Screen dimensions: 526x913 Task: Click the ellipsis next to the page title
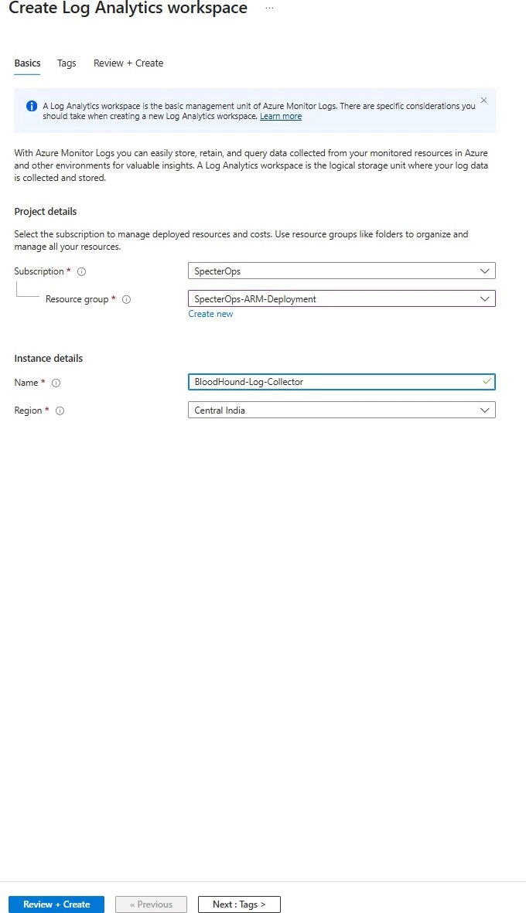tap(268, 8)
